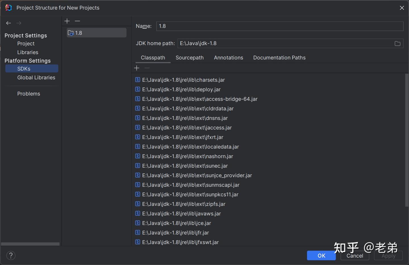Open Project settings page
The image size is (409, 265).
click(x=26, y=44)
